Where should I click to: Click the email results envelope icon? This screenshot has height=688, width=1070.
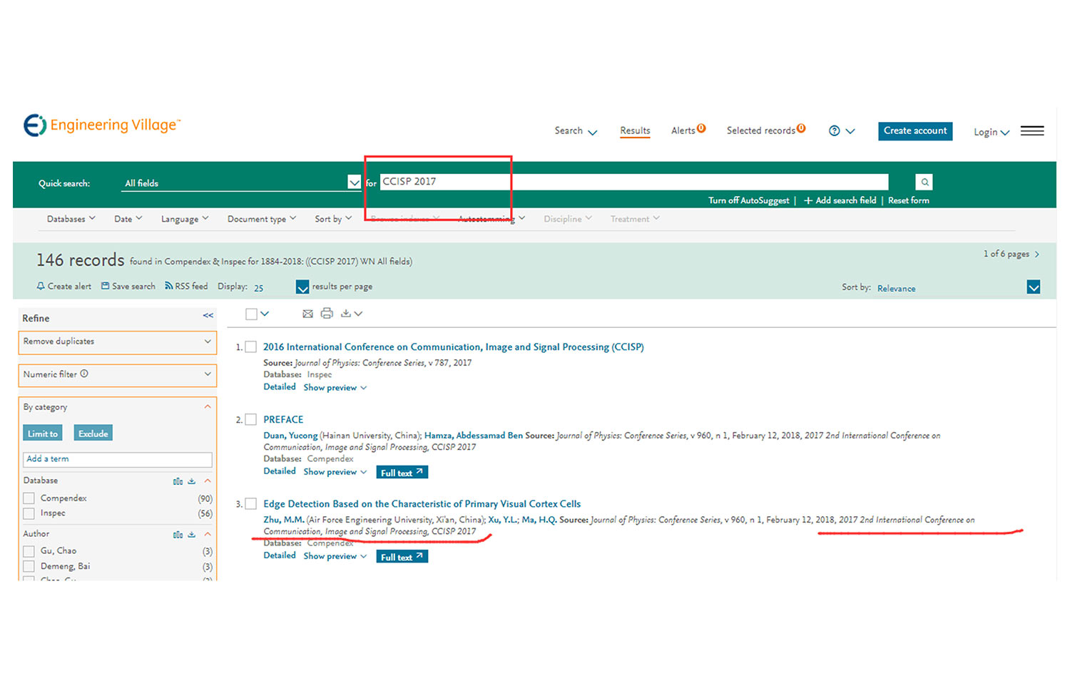point(307,314)
